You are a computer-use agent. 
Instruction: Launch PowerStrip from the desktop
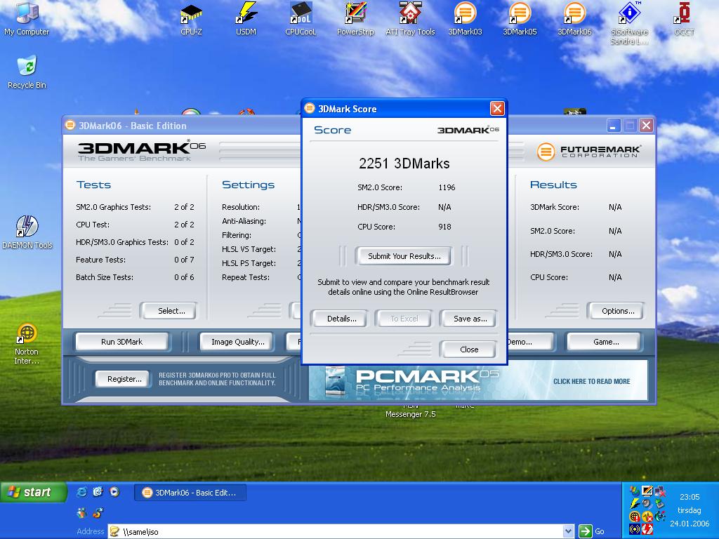355,14
